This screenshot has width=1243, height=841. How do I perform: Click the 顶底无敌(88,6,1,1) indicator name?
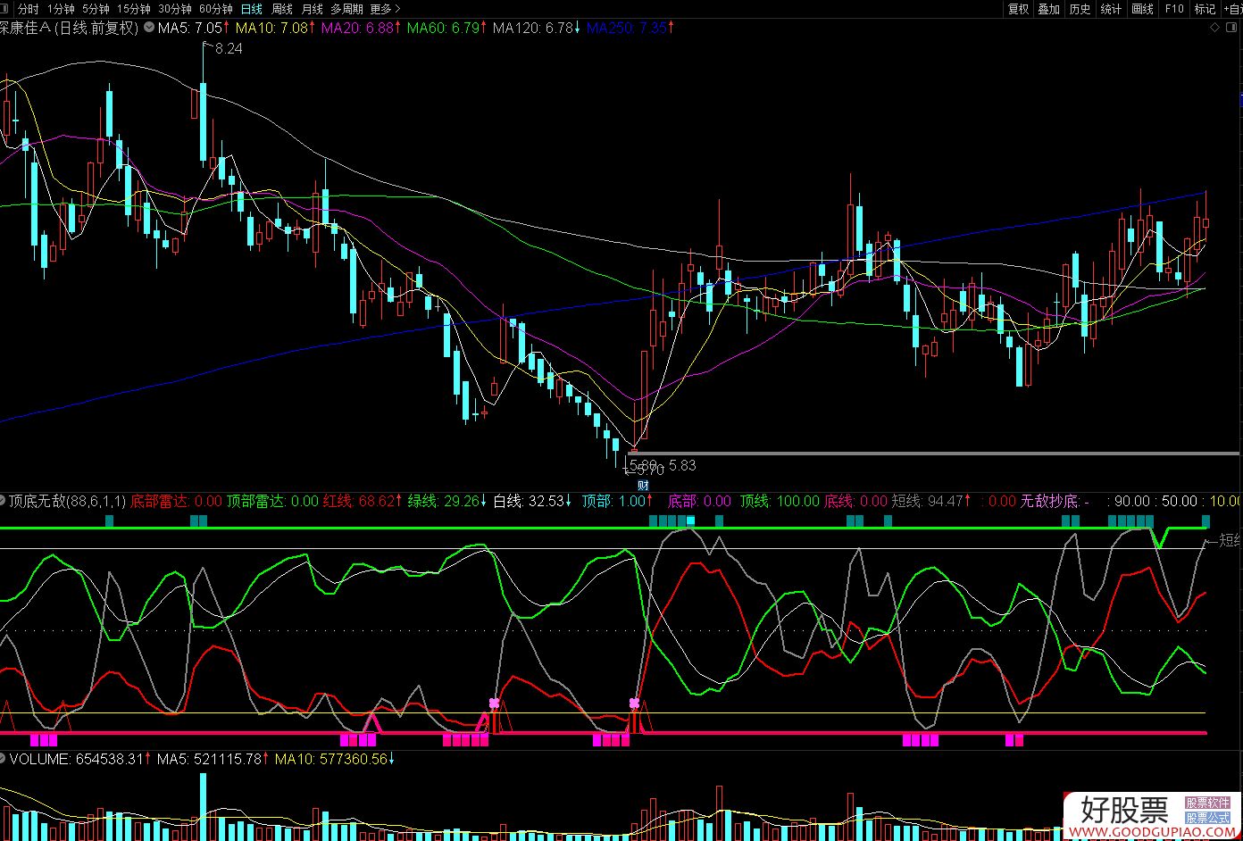pyautogui.click(x=68, y=501)
